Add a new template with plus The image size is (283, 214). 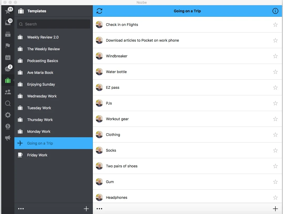[x=86, y=209]
